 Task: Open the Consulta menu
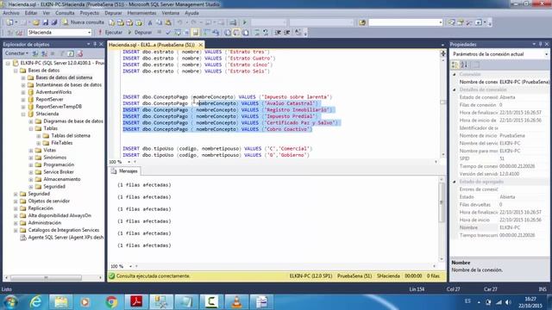[65, 13]
